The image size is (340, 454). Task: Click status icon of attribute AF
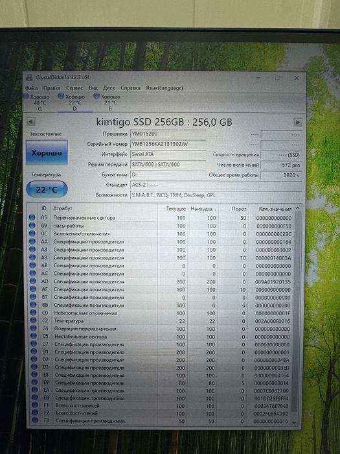click(x=33, y=289)
